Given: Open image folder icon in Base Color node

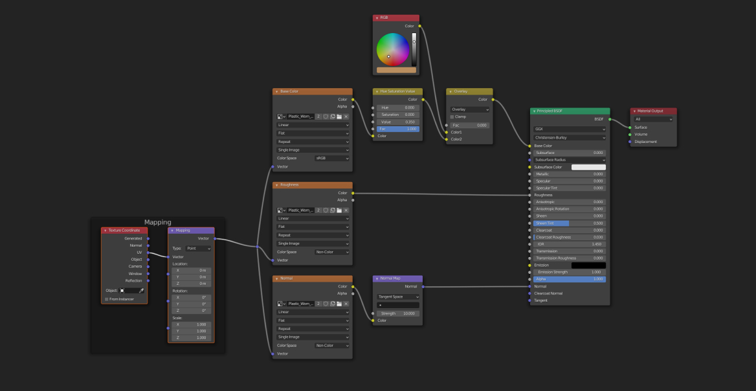Looking at the screenshot, I should tap(339, 117).
